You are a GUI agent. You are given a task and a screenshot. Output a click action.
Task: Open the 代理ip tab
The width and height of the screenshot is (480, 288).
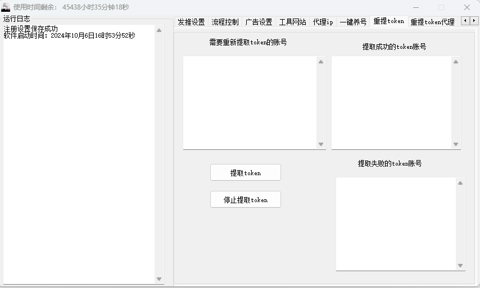point(323,22)
